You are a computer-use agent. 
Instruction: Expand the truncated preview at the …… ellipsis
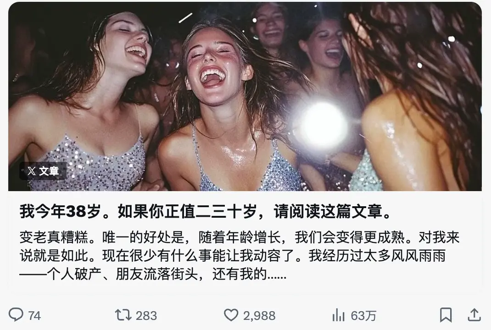tap(277, 275)
